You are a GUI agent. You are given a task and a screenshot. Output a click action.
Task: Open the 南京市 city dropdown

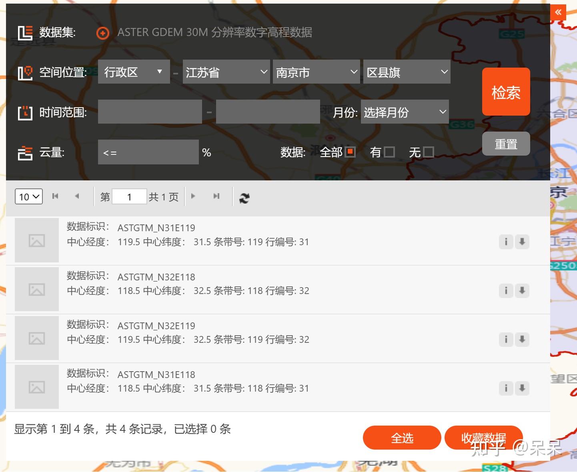(316, 72)
